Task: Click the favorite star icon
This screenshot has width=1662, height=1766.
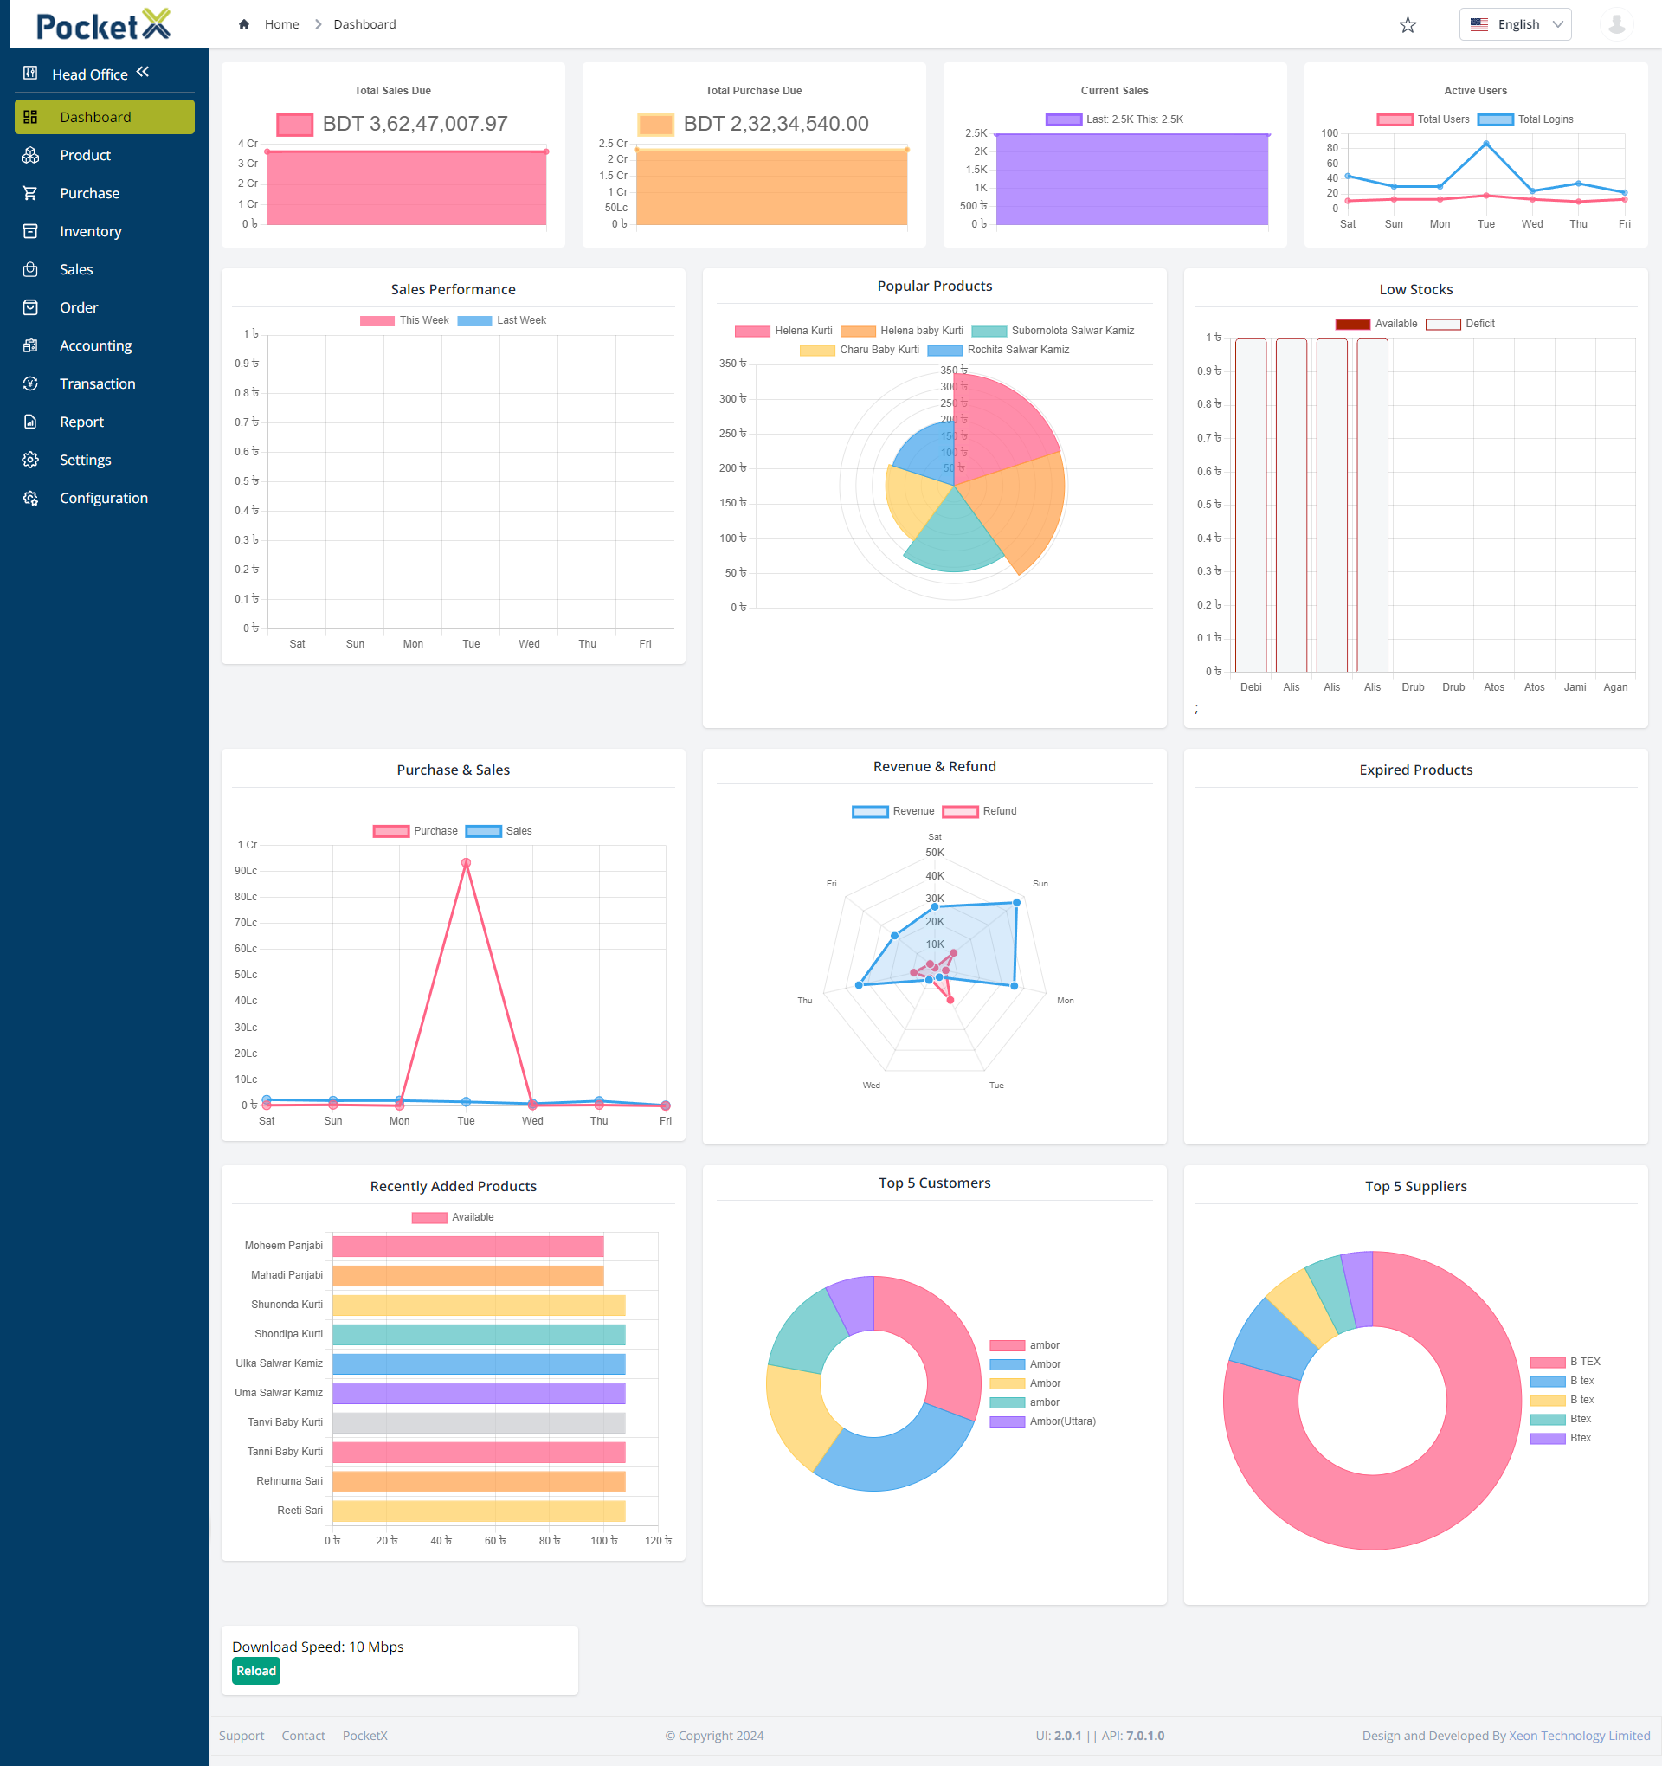Action: click(1407, 25)
